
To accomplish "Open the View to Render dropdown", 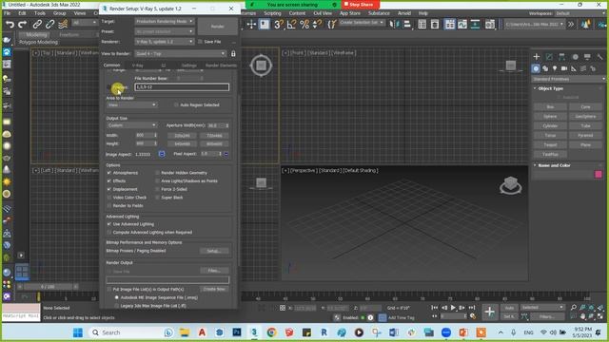I will (x=180, y=53).
